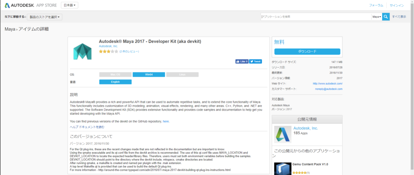Click the Facebook Like button
Viewport: 414px width, 175px height.
242,61
